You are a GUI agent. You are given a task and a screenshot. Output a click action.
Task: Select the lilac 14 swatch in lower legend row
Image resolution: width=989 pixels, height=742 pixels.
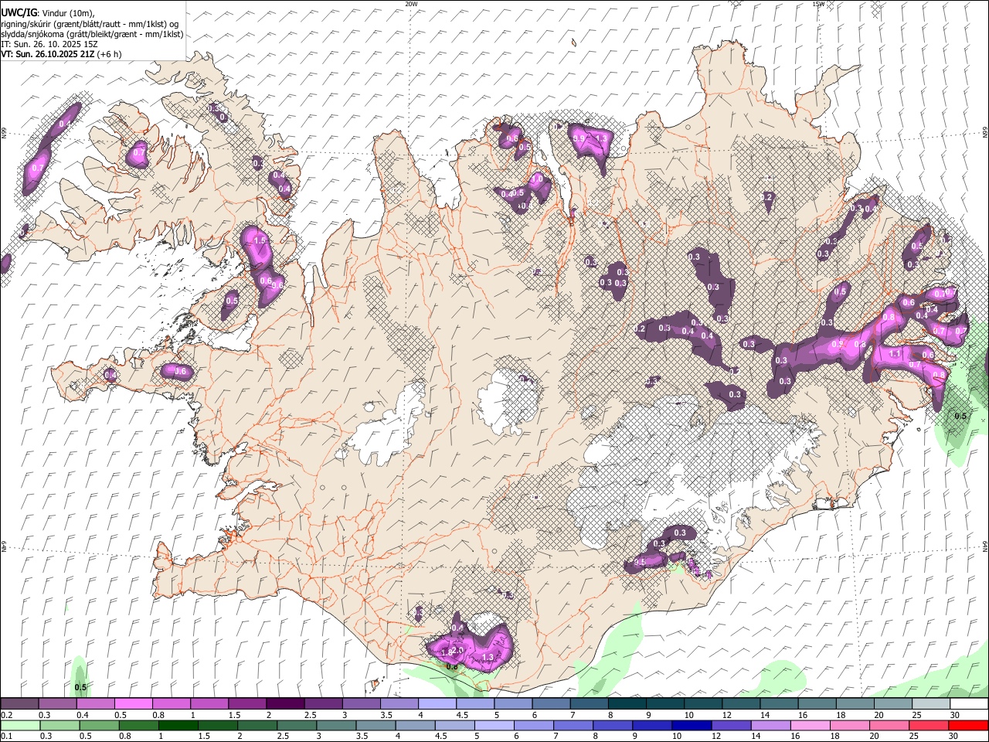point(770,725)
